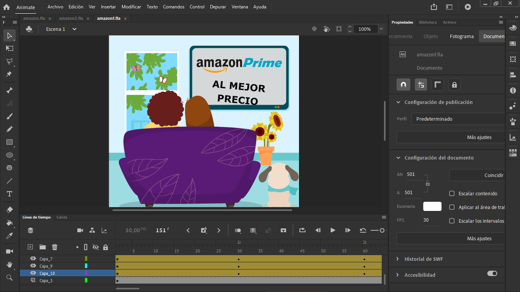Select the Paint Bucket tool
This screenshot has height=292, width=520.
pyautogui.click(x=10, y=223)
